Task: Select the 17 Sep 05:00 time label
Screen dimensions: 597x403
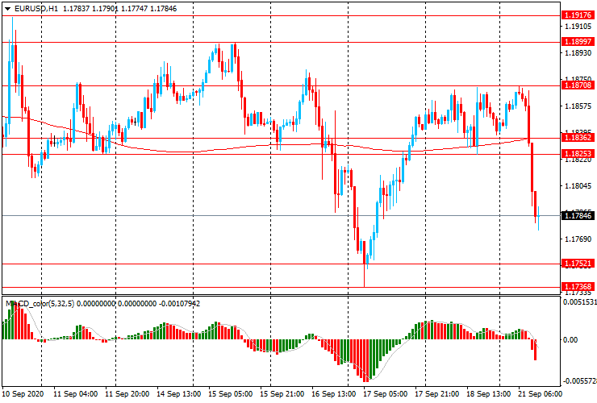Action: point(386,394)
